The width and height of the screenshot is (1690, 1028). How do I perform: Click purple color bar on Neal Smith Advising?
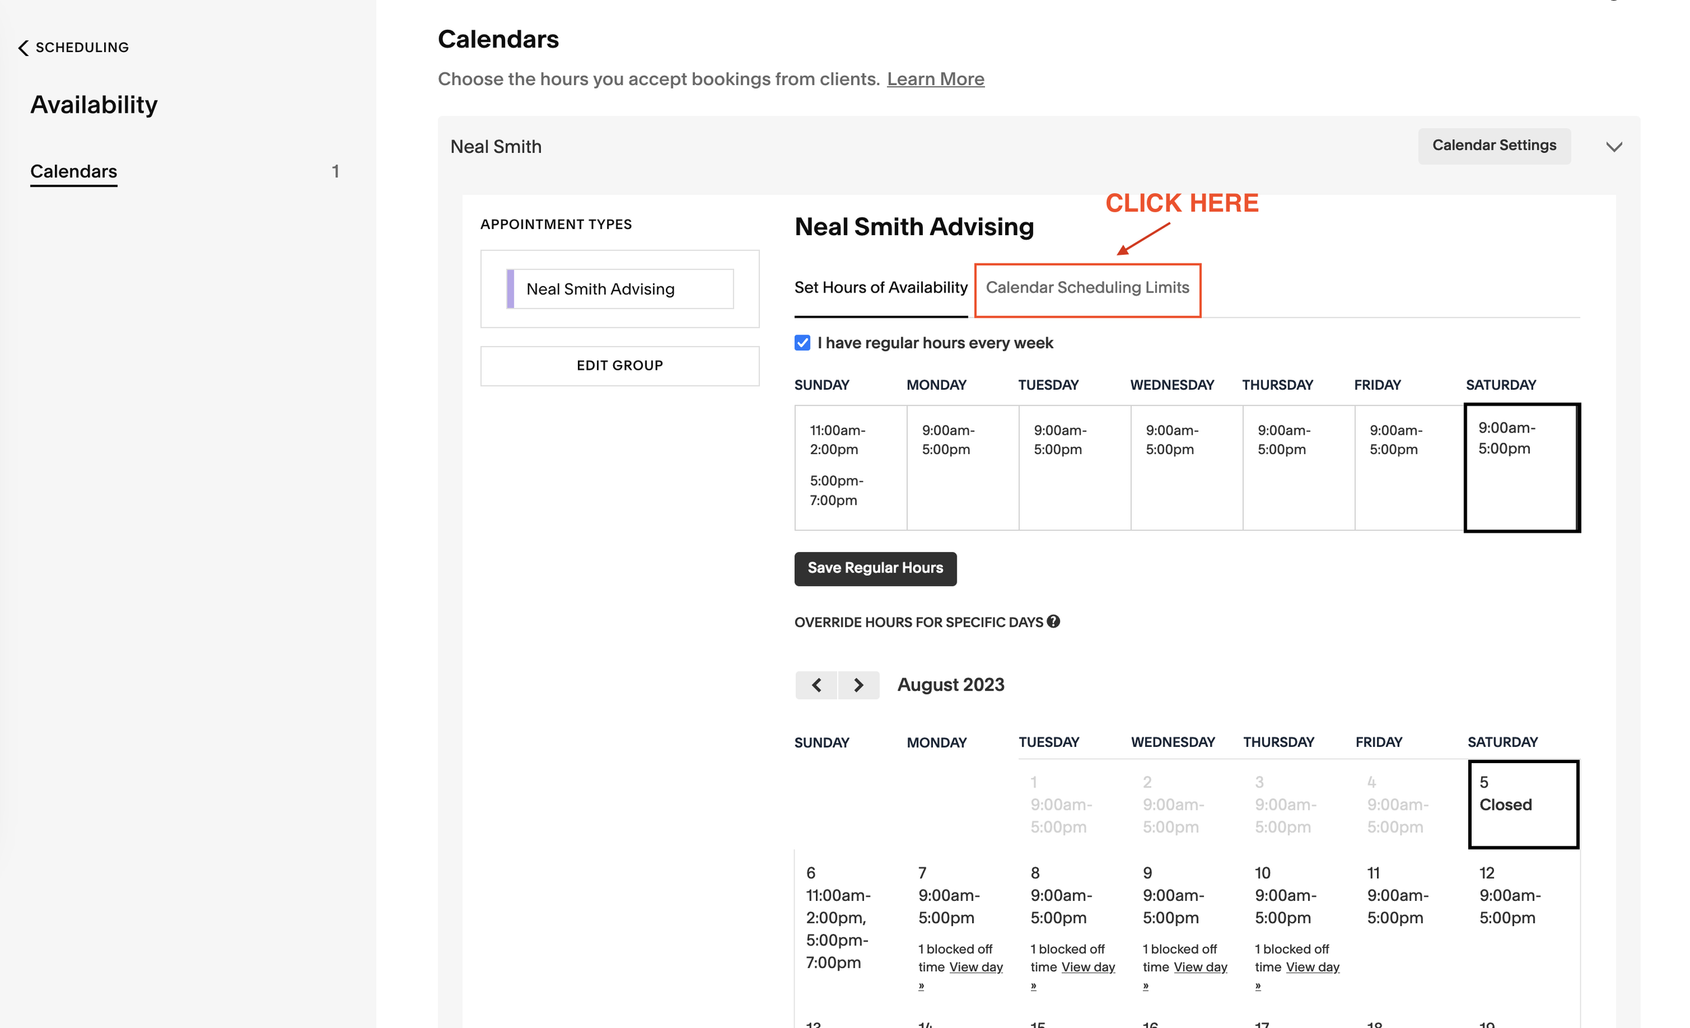pyautogui.click(x=510, y=289)
